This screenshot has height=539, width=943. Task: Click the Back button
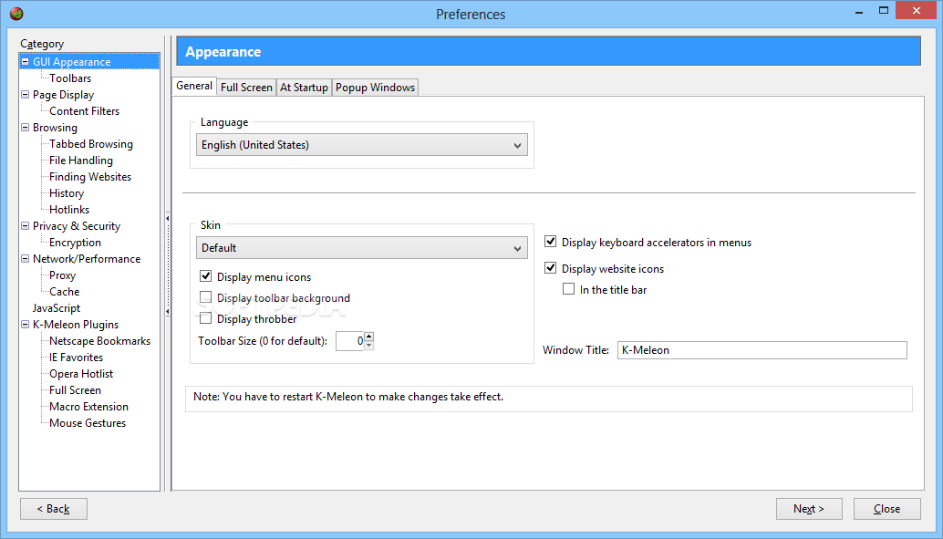coord(54,509)
